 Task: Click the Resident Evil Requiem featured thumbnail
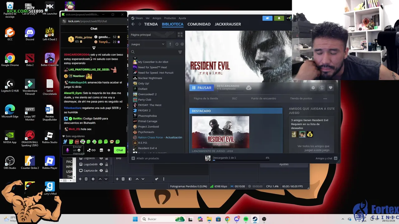(x=220, y=132)
